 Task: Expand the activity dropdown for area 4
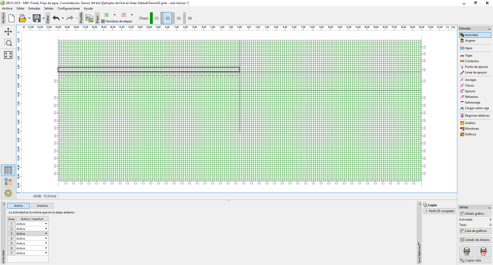pyautogui.click(x=46, y=239)
